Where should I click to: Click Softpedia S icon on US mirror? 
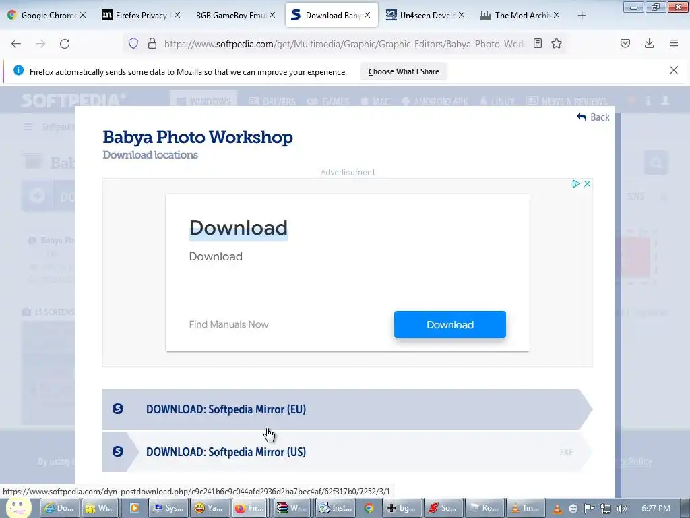117,451
